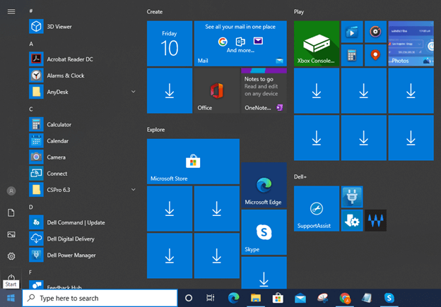The height and width of the screenshot is (307, 441).
Task: Click the 'Create' group heading
Action: [155, 12]
